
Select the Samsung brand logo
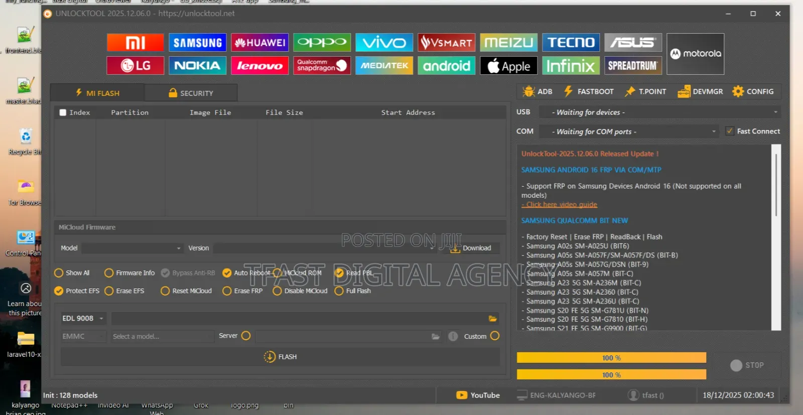tap(198, 43)
